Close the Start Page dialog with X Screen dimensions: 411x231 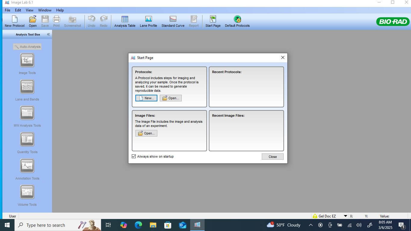coord(283,57)
